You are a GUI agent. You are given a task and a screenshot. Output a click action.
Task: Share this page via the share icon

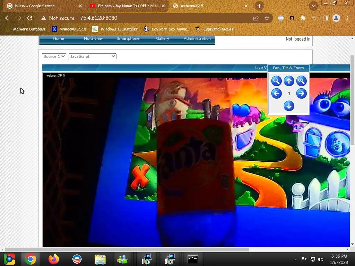[x=256, y=18]
